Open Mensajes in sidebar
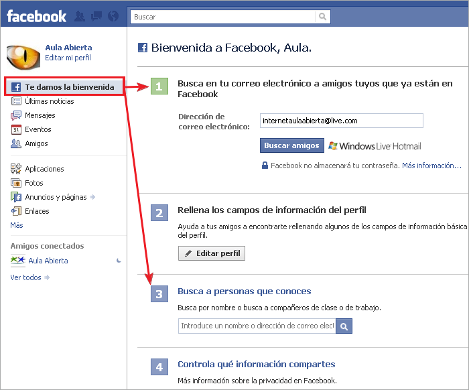469x390 pixels. (40, 115)
